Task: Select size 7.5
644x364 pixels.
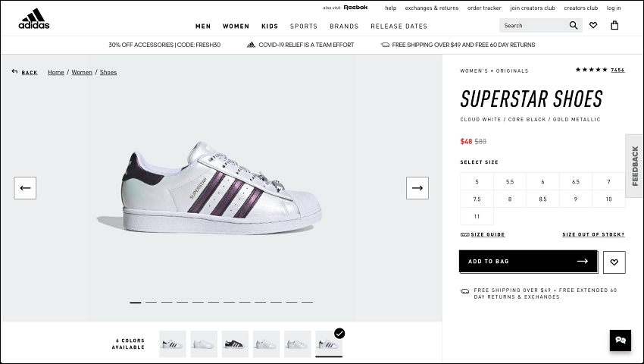Action: pyautogui.click(x=477, y=199)
